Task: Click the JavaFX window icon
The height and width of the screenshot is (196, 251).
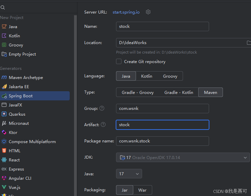Action: pyautogui.click(x=4, y=105)
